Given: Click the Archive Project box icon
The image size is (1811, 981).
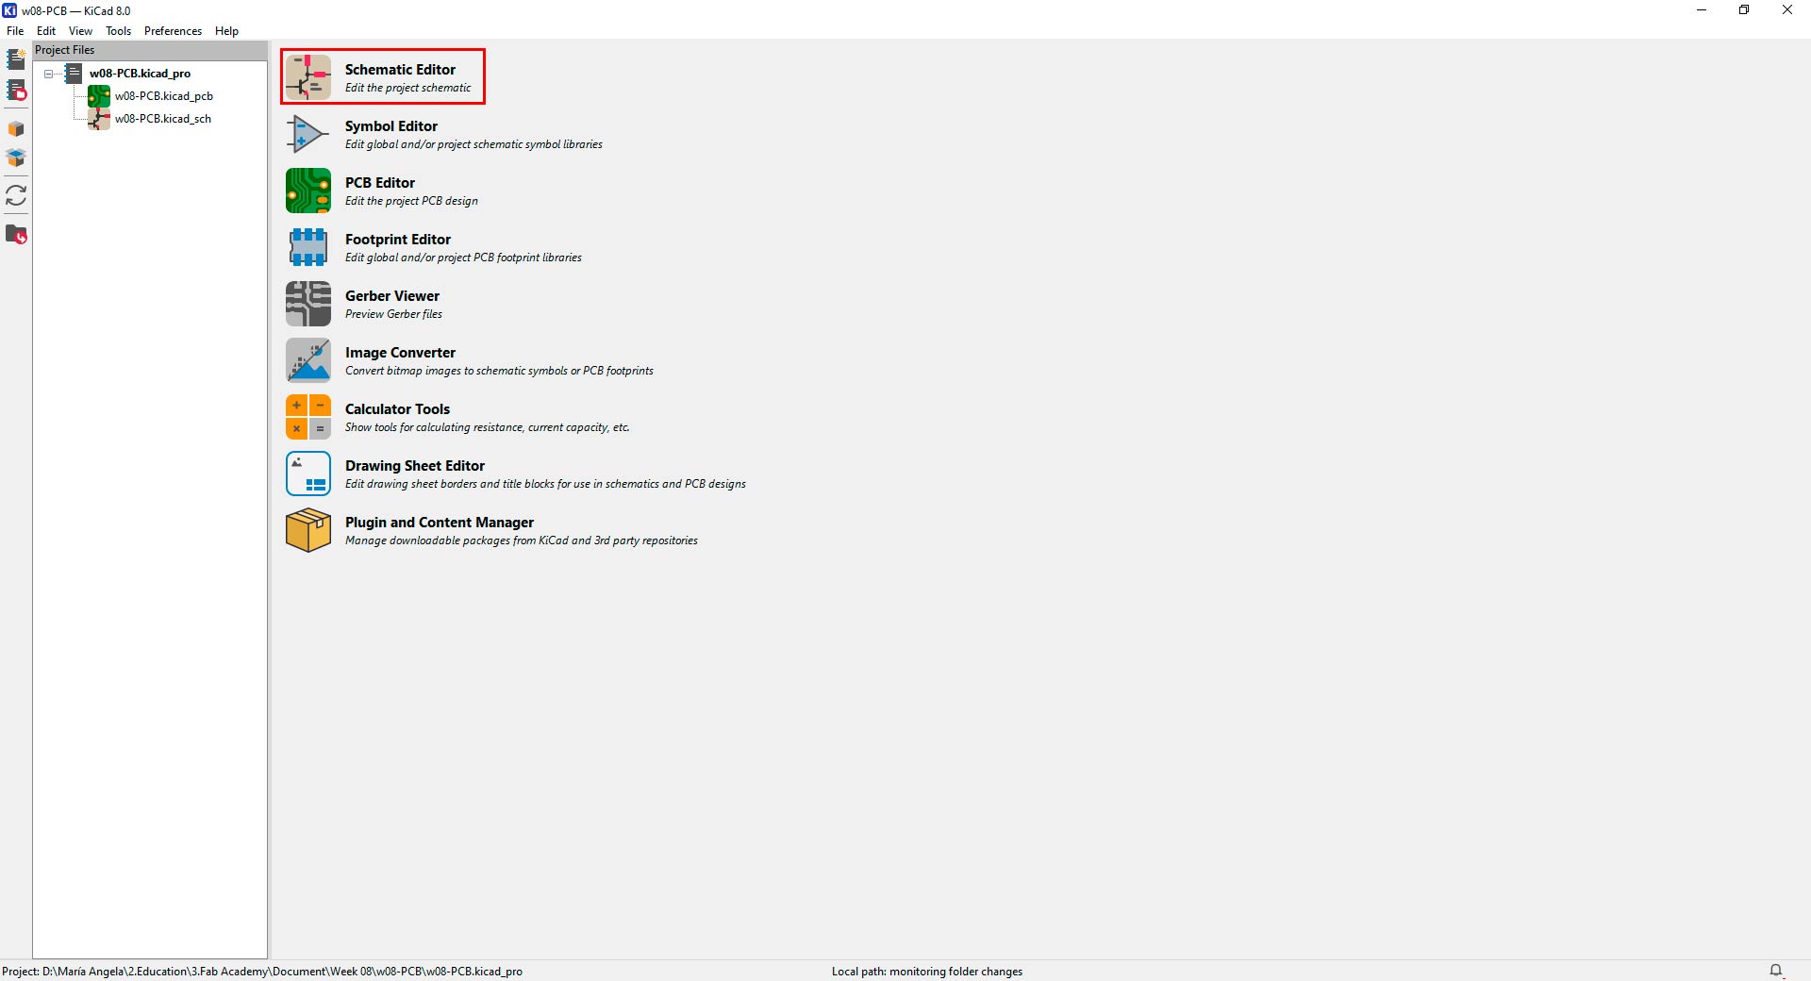Looking at the screenshot, I should (x=16, y=129).
